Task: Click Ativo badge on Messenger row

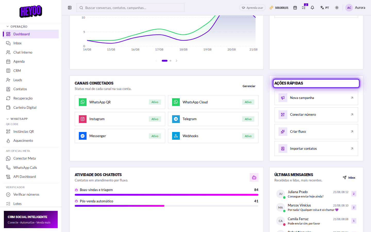Action: 155,136
